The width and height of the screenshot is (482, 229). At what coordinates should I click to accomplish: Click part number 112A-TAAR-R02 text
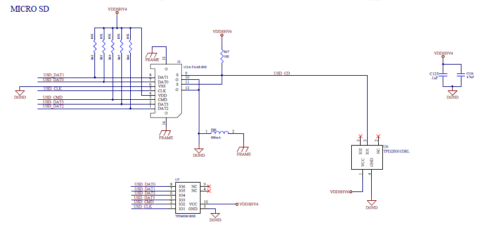[195, 66]
